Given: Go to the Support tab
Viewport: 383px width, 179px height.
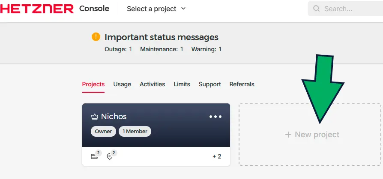Looking at the screenshot, I should pos(209,84).
